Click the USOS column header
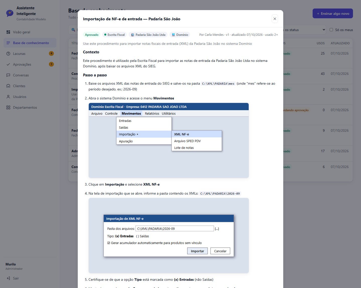The width and height of the screenshot is (361, 288). (x=321, y=43)
